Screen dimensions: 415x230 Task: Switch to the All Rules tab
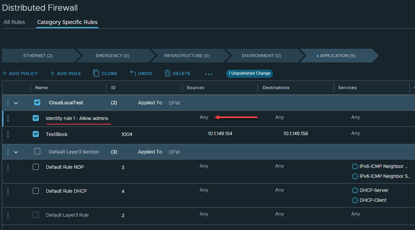14,22
